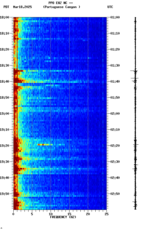The image size is (147, 231).
Task: Click the '0' frequency axis label
Action: pos(13,214)
